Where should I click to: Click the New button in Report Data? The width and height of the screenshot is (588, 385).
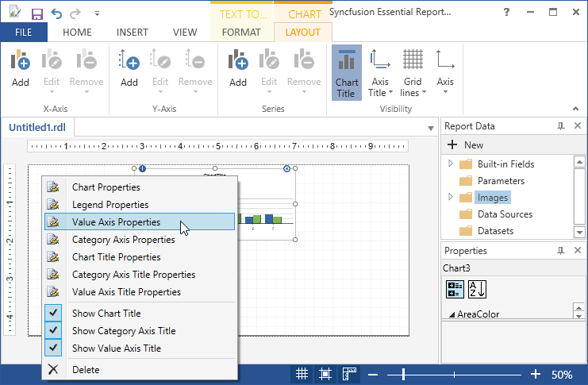coord(465,144)
